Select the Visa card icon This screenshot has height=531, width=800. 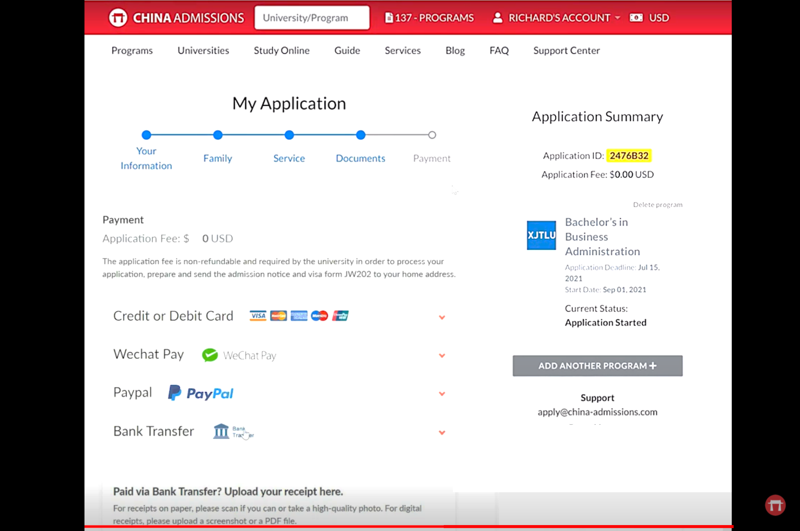(257, 316)
